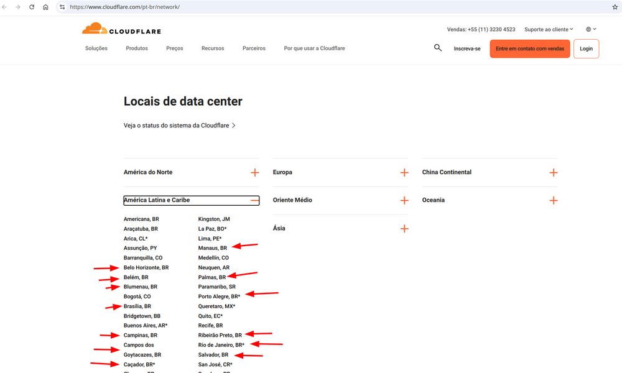Select Araçatuba, BR entry

[141, 229]
